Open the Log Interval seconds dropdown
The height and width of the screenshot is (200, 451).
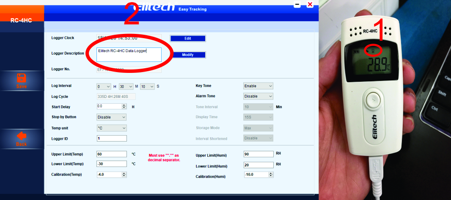(147, 86)
